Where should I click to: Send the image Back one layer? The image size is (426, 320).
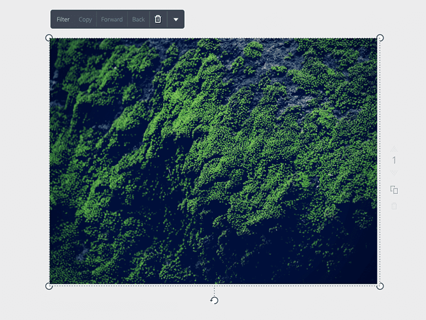[138, 19]
